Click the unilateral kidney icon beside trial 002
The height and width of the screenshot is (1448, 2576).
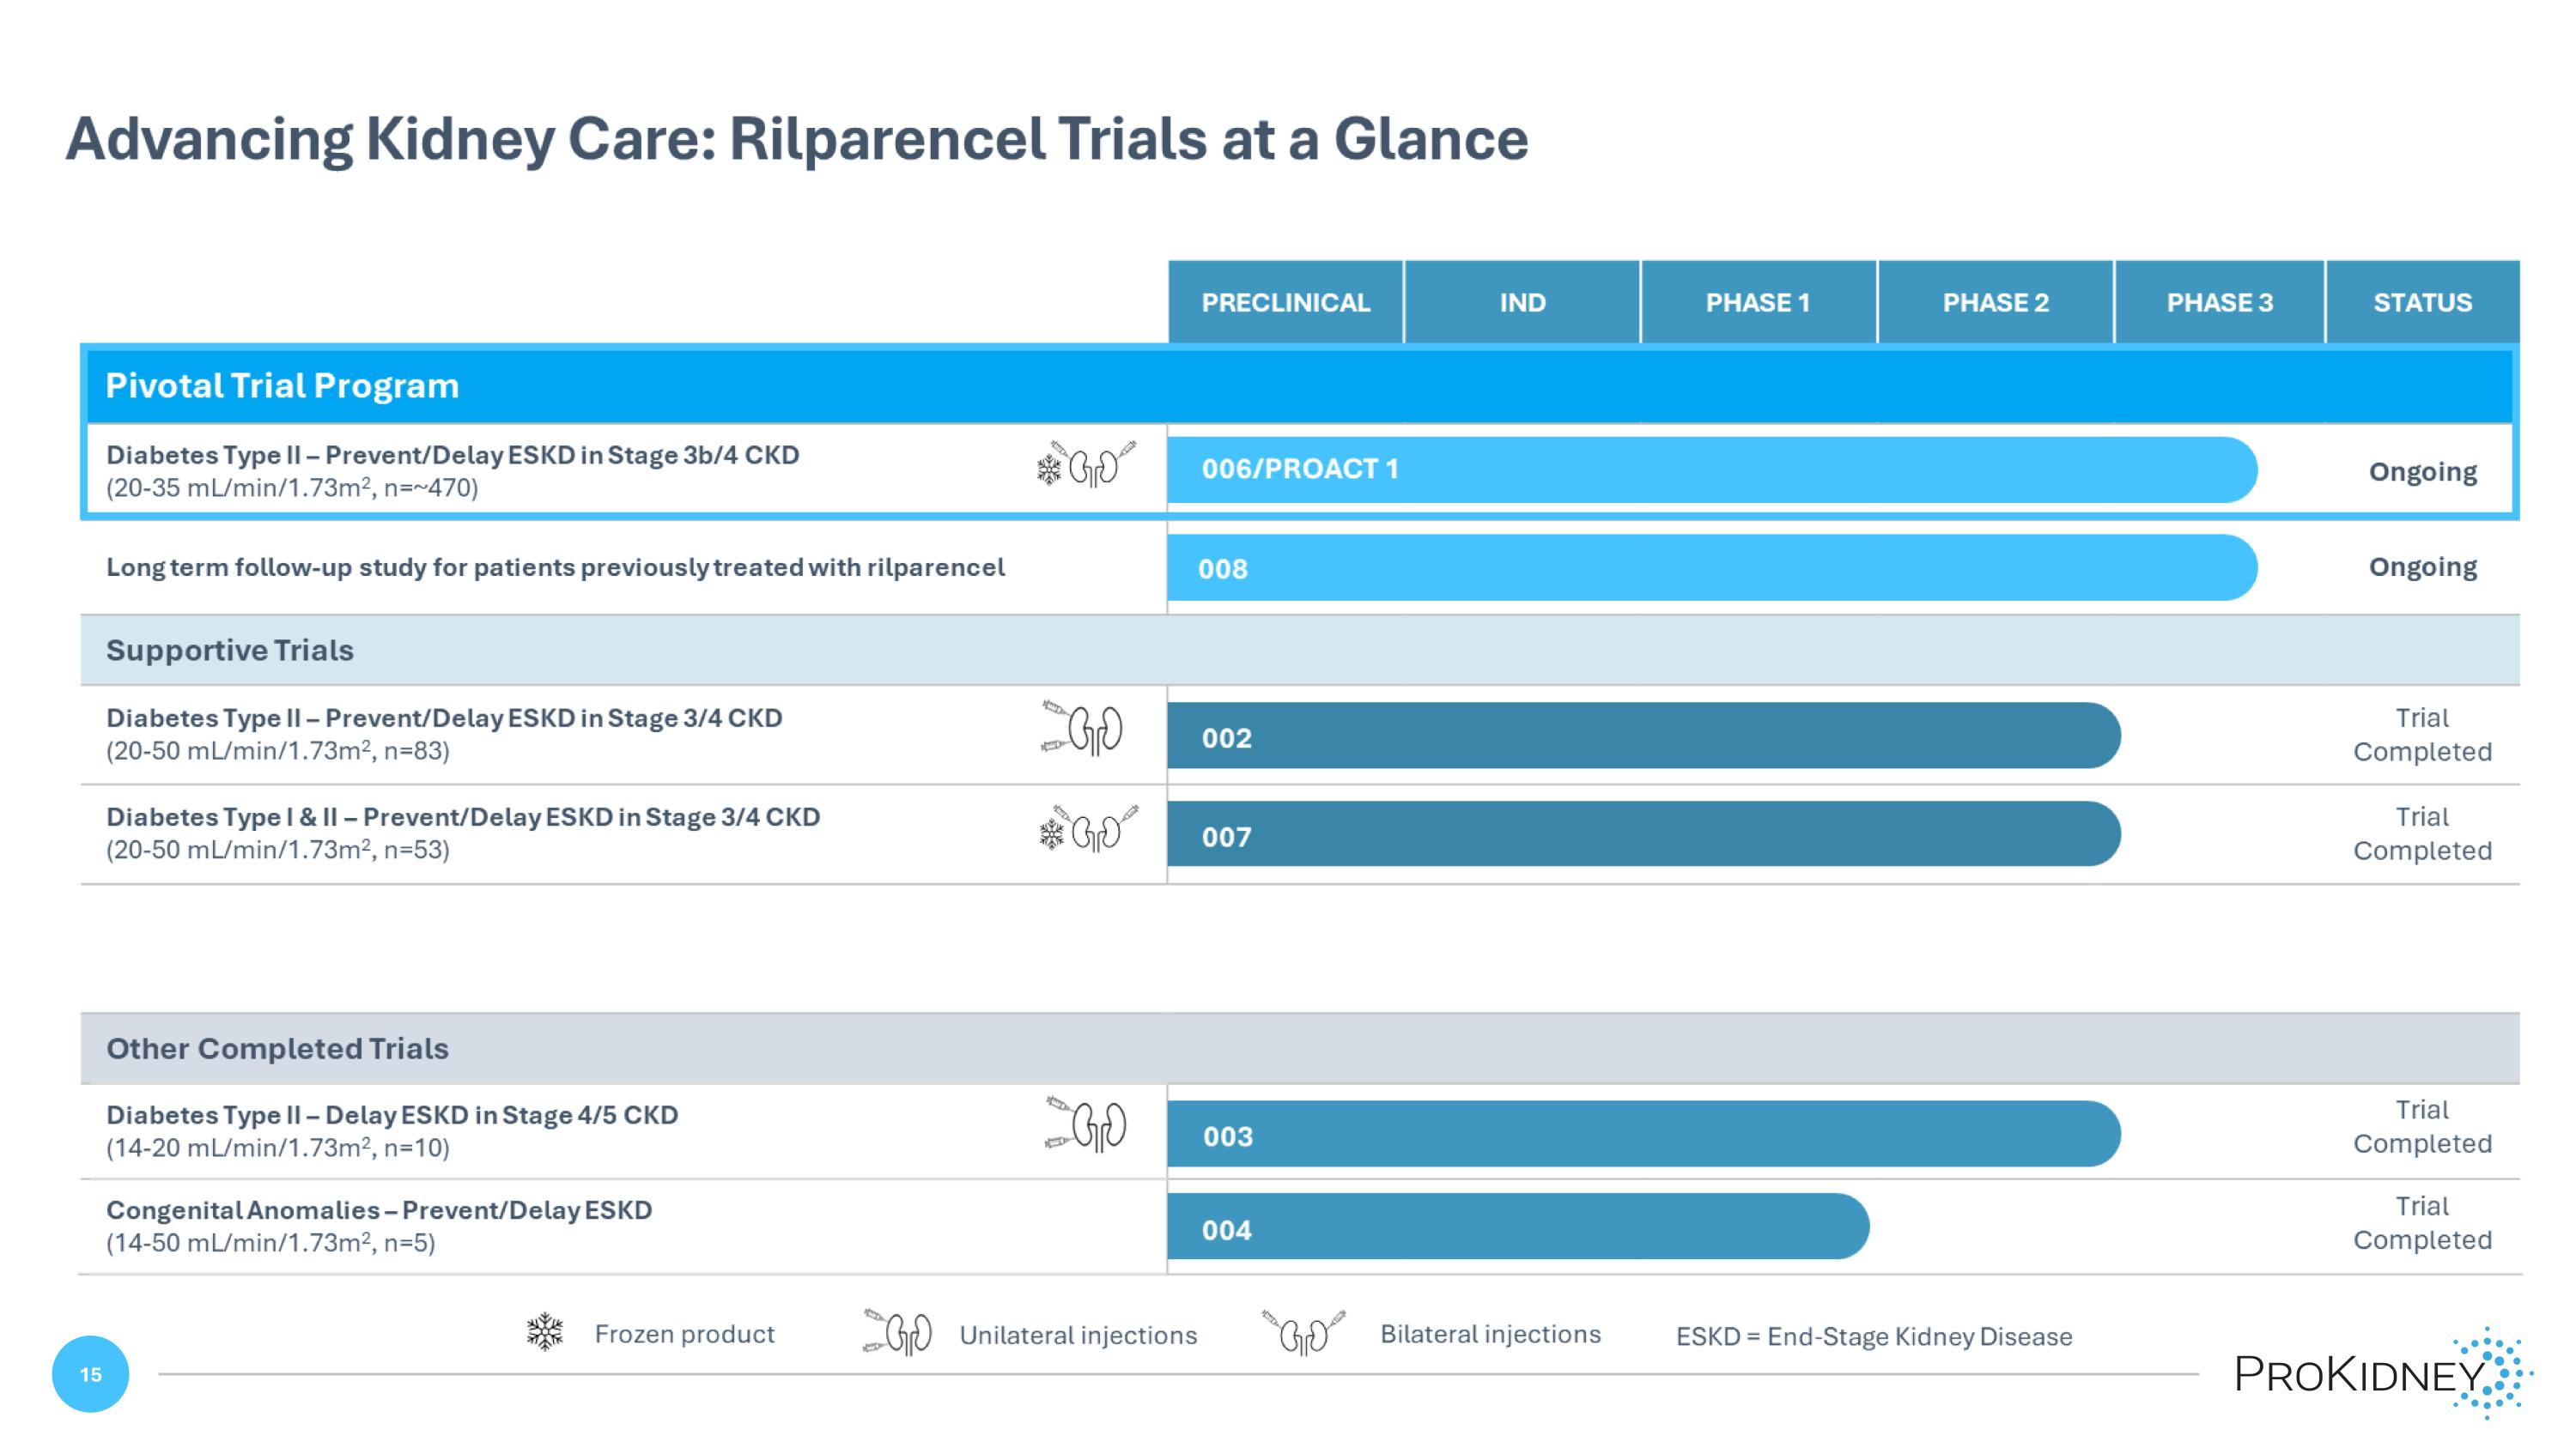(x=1083, y=728)
